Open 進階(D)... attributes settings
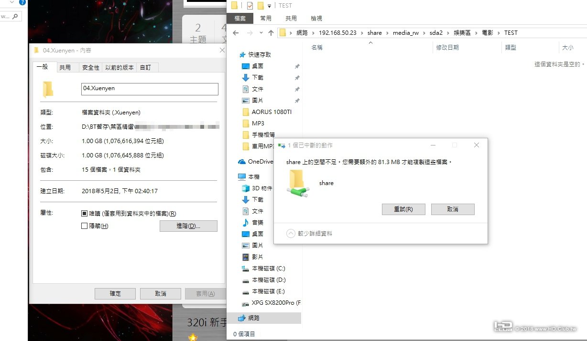This screenshot has width=587, height=341. [x=188, y=226]
